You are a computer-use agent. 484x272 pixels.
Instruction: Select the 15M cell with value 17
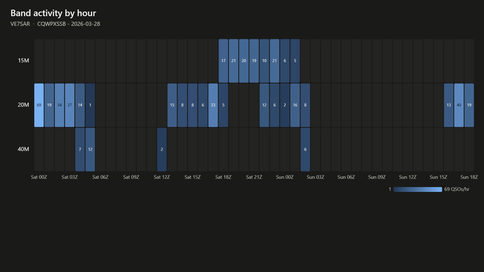[223, 61]
